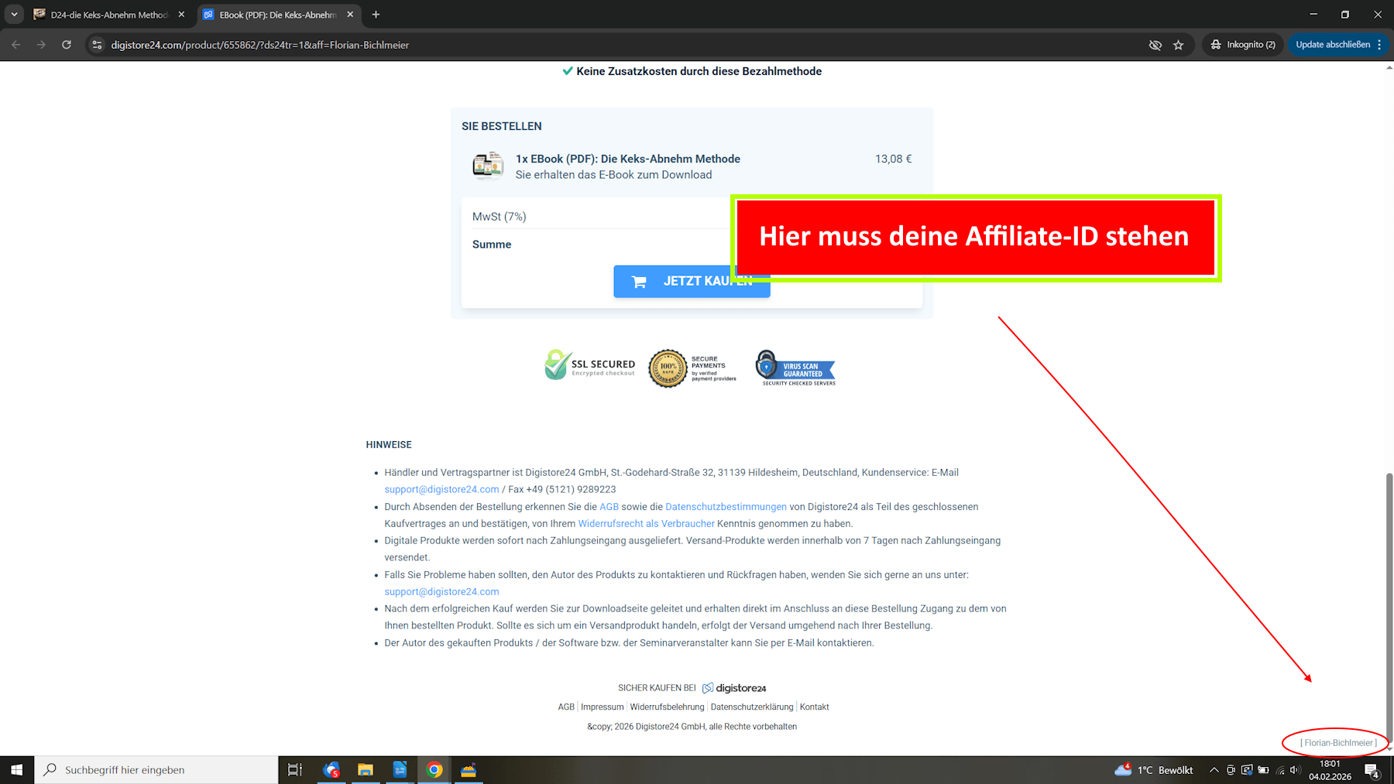This screenshot has height=784, width=1394.
Task: Reload the digistore24 checkout page
Action: pos(67,44)
